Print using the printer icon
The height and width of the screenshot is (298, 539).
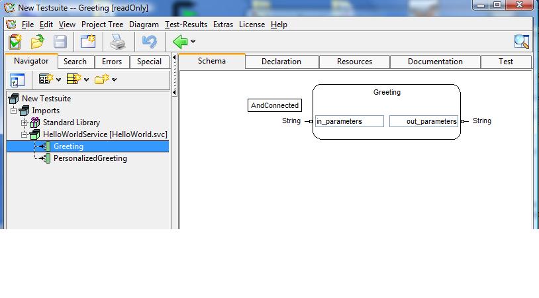118,42
